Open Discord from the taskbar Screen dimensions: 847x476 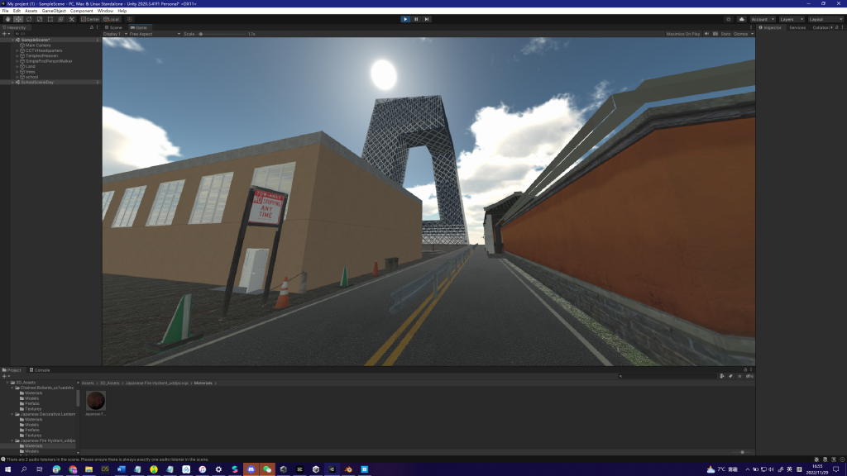point(251,469)
